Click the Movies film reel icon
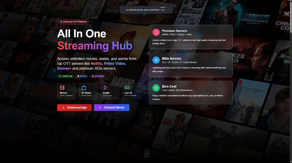The height and width of the screenshot is (163, 292). 62,88
